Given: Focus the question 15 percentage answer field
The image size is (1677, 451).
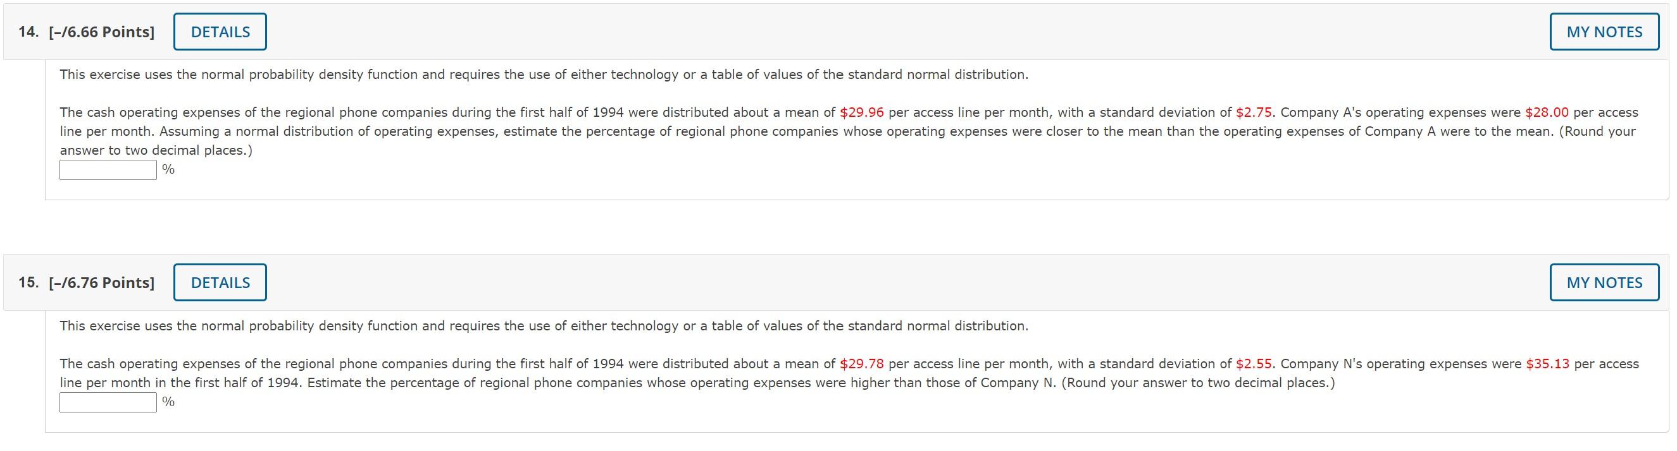Looking at the screenshot, I should click(x=108, y=402).
